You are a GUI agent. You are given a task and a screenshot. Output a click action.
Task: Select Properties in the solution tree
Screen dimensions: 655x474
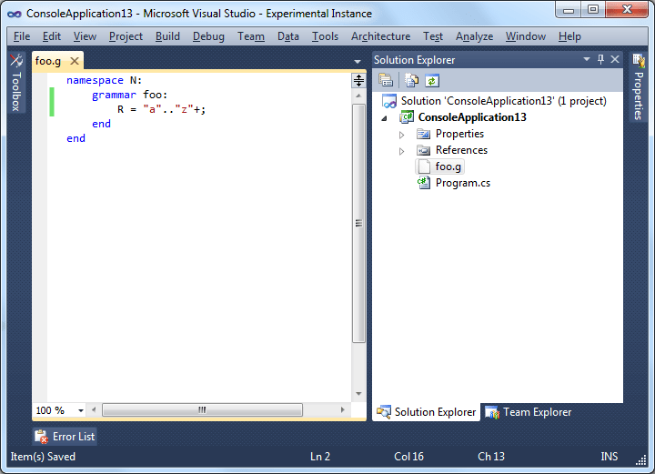(459, 134)
